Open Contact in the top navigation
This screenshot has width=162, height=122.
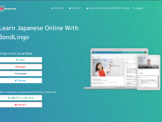pyautogui.click(x=76, y=8)
